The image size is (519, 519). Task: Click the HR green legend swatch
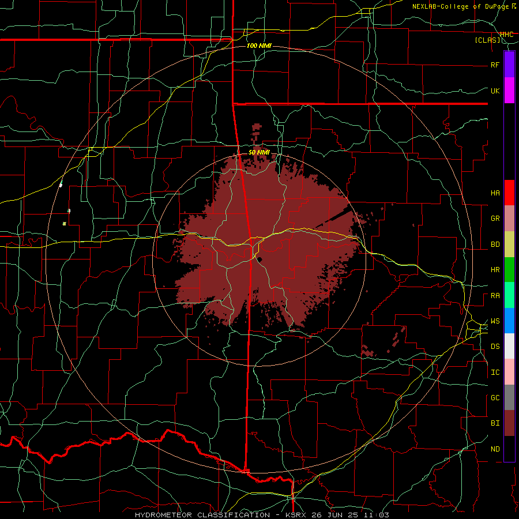[x=509, y=269]
